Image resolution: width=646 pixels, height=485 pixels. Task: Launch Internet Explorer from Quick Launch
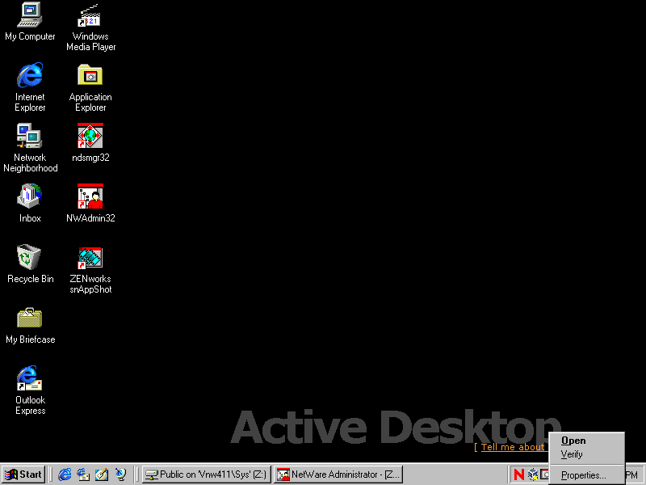pyautogui.click(x=65, y=474)
